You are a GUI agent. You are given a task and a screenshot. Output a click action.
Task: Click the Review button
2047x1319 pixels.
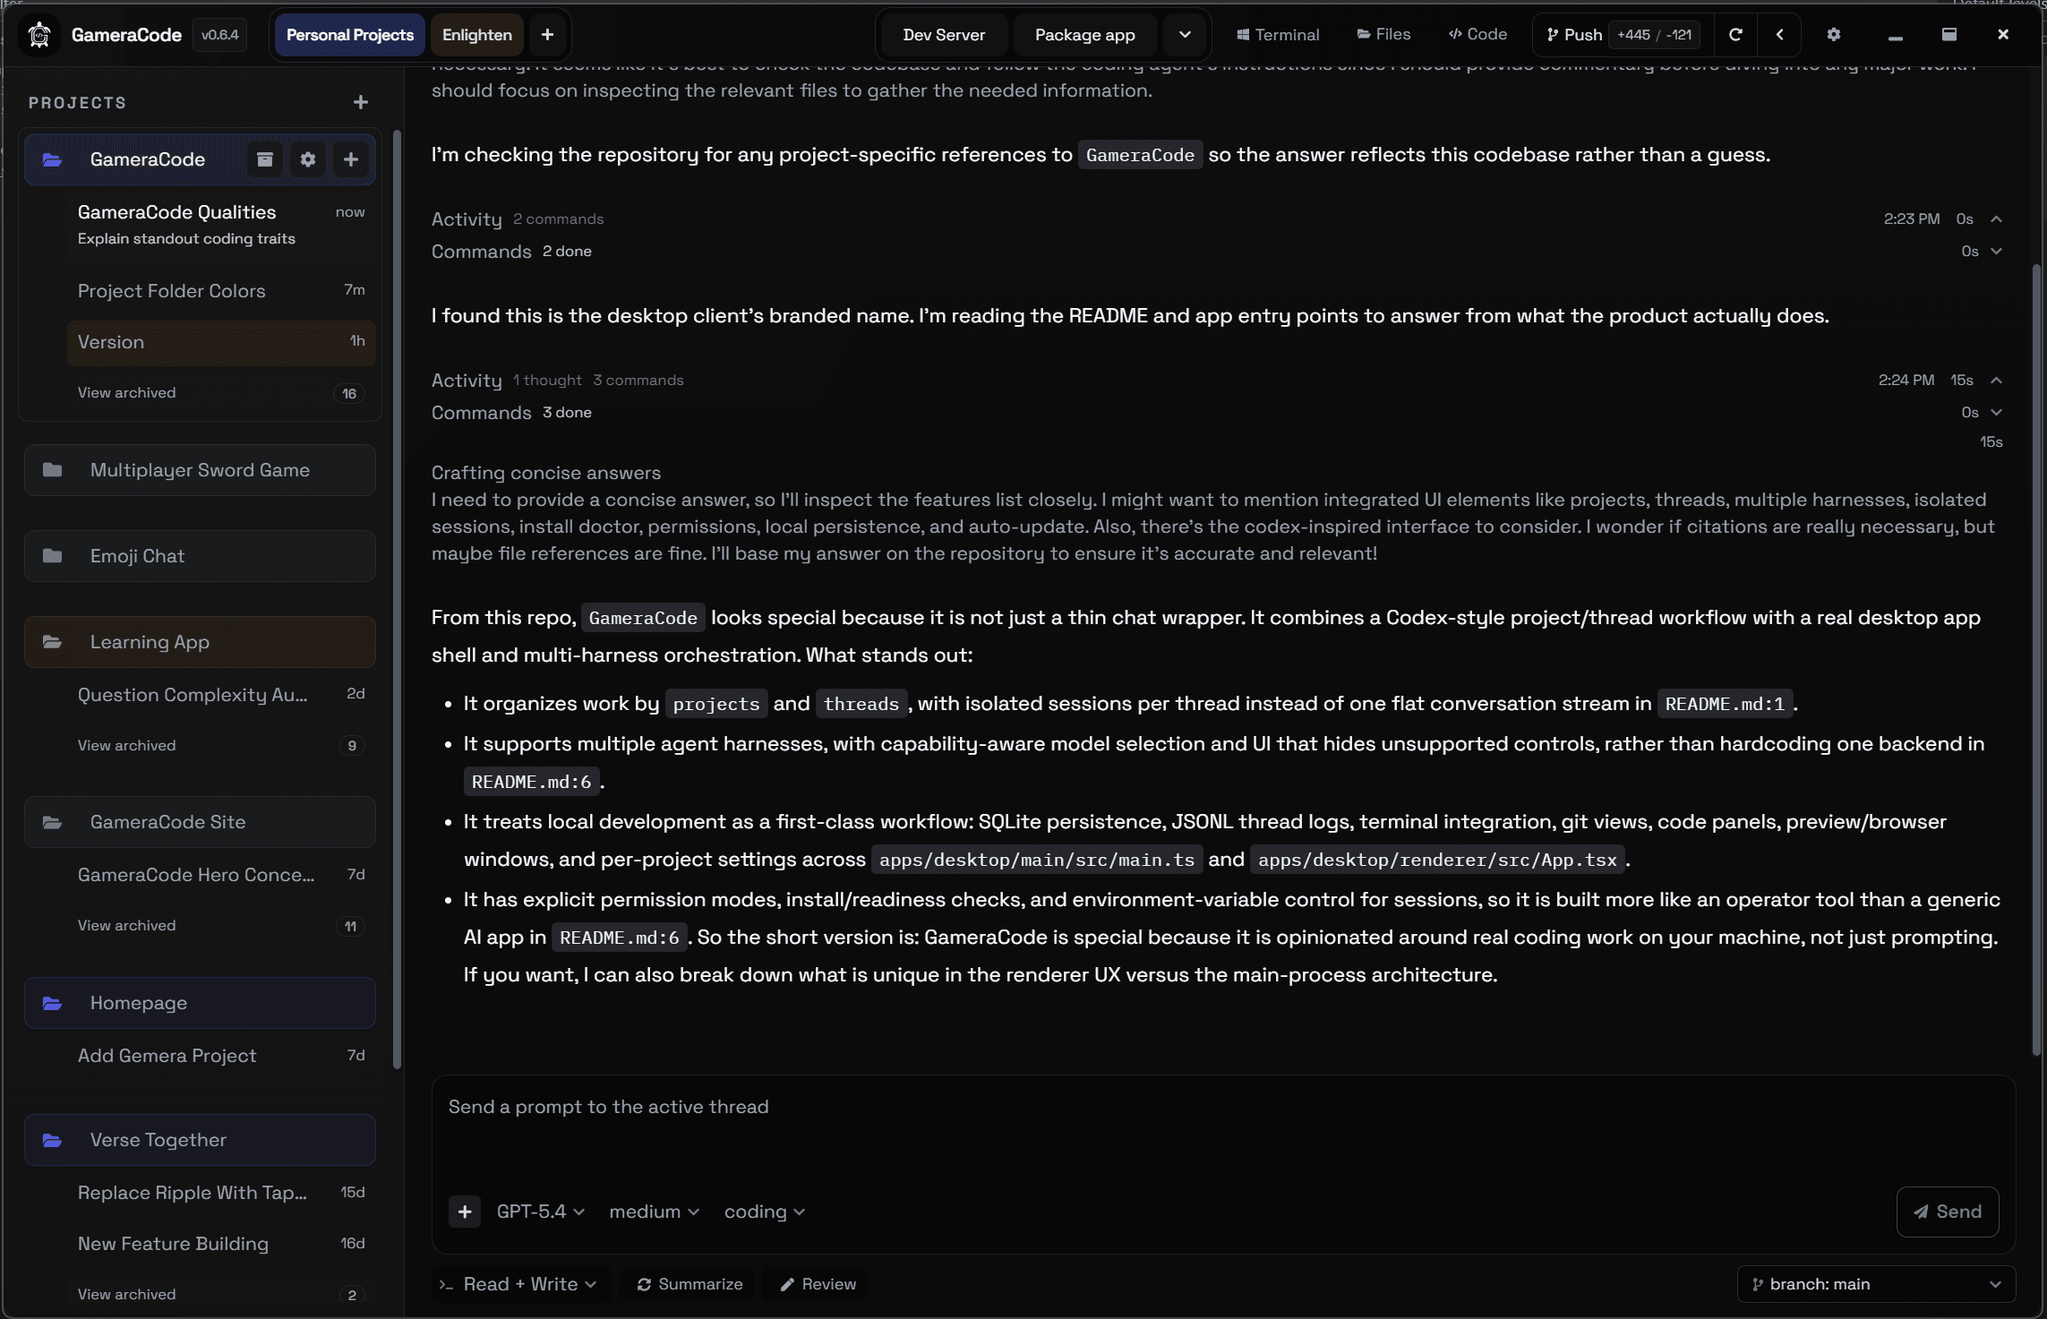pyautogui.click(x=818, y=1284)
